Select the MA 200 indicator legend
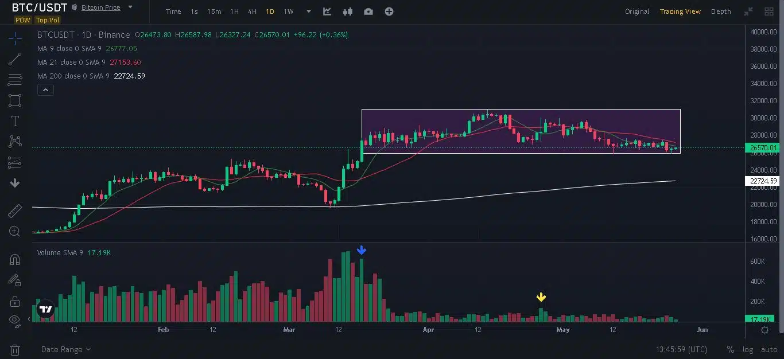This screenshot has width=784, height=359. coord(91,76)
